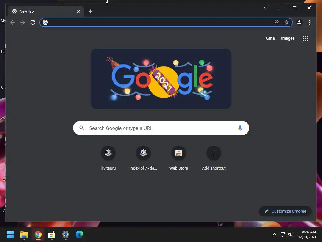Expand the hidden system tray icons chevron
The width and height of the screenshot is (322, 242).
pos(274,234)
